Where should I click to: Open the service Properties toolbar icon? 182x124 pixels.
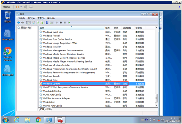[34, 23]
